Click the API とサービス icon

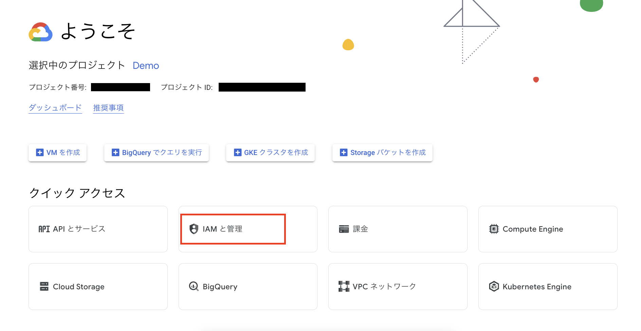(43, 229)
